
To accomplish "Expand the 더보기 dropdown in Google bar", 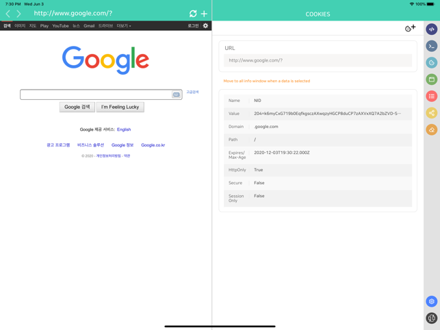I will (x=124, y=26).
